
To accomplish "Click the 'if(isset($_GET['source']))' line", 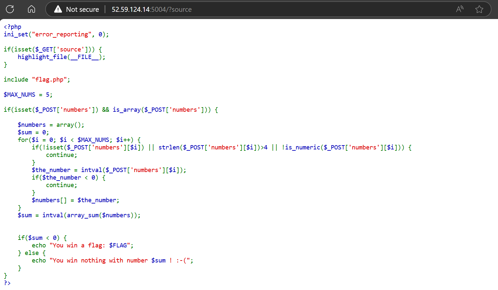I will (53, 49).
